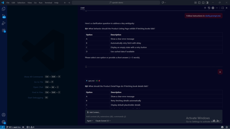Open the Accounts icon in activity bar
The image size is (230, 129).
point(4,115)
